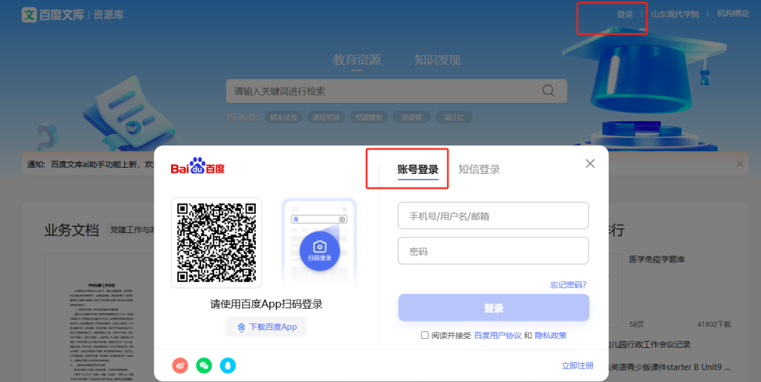Image resolution: width=761 pixels, height=382 pixels.
Task: Click 下载百度App button
Action: coord(266,326)
